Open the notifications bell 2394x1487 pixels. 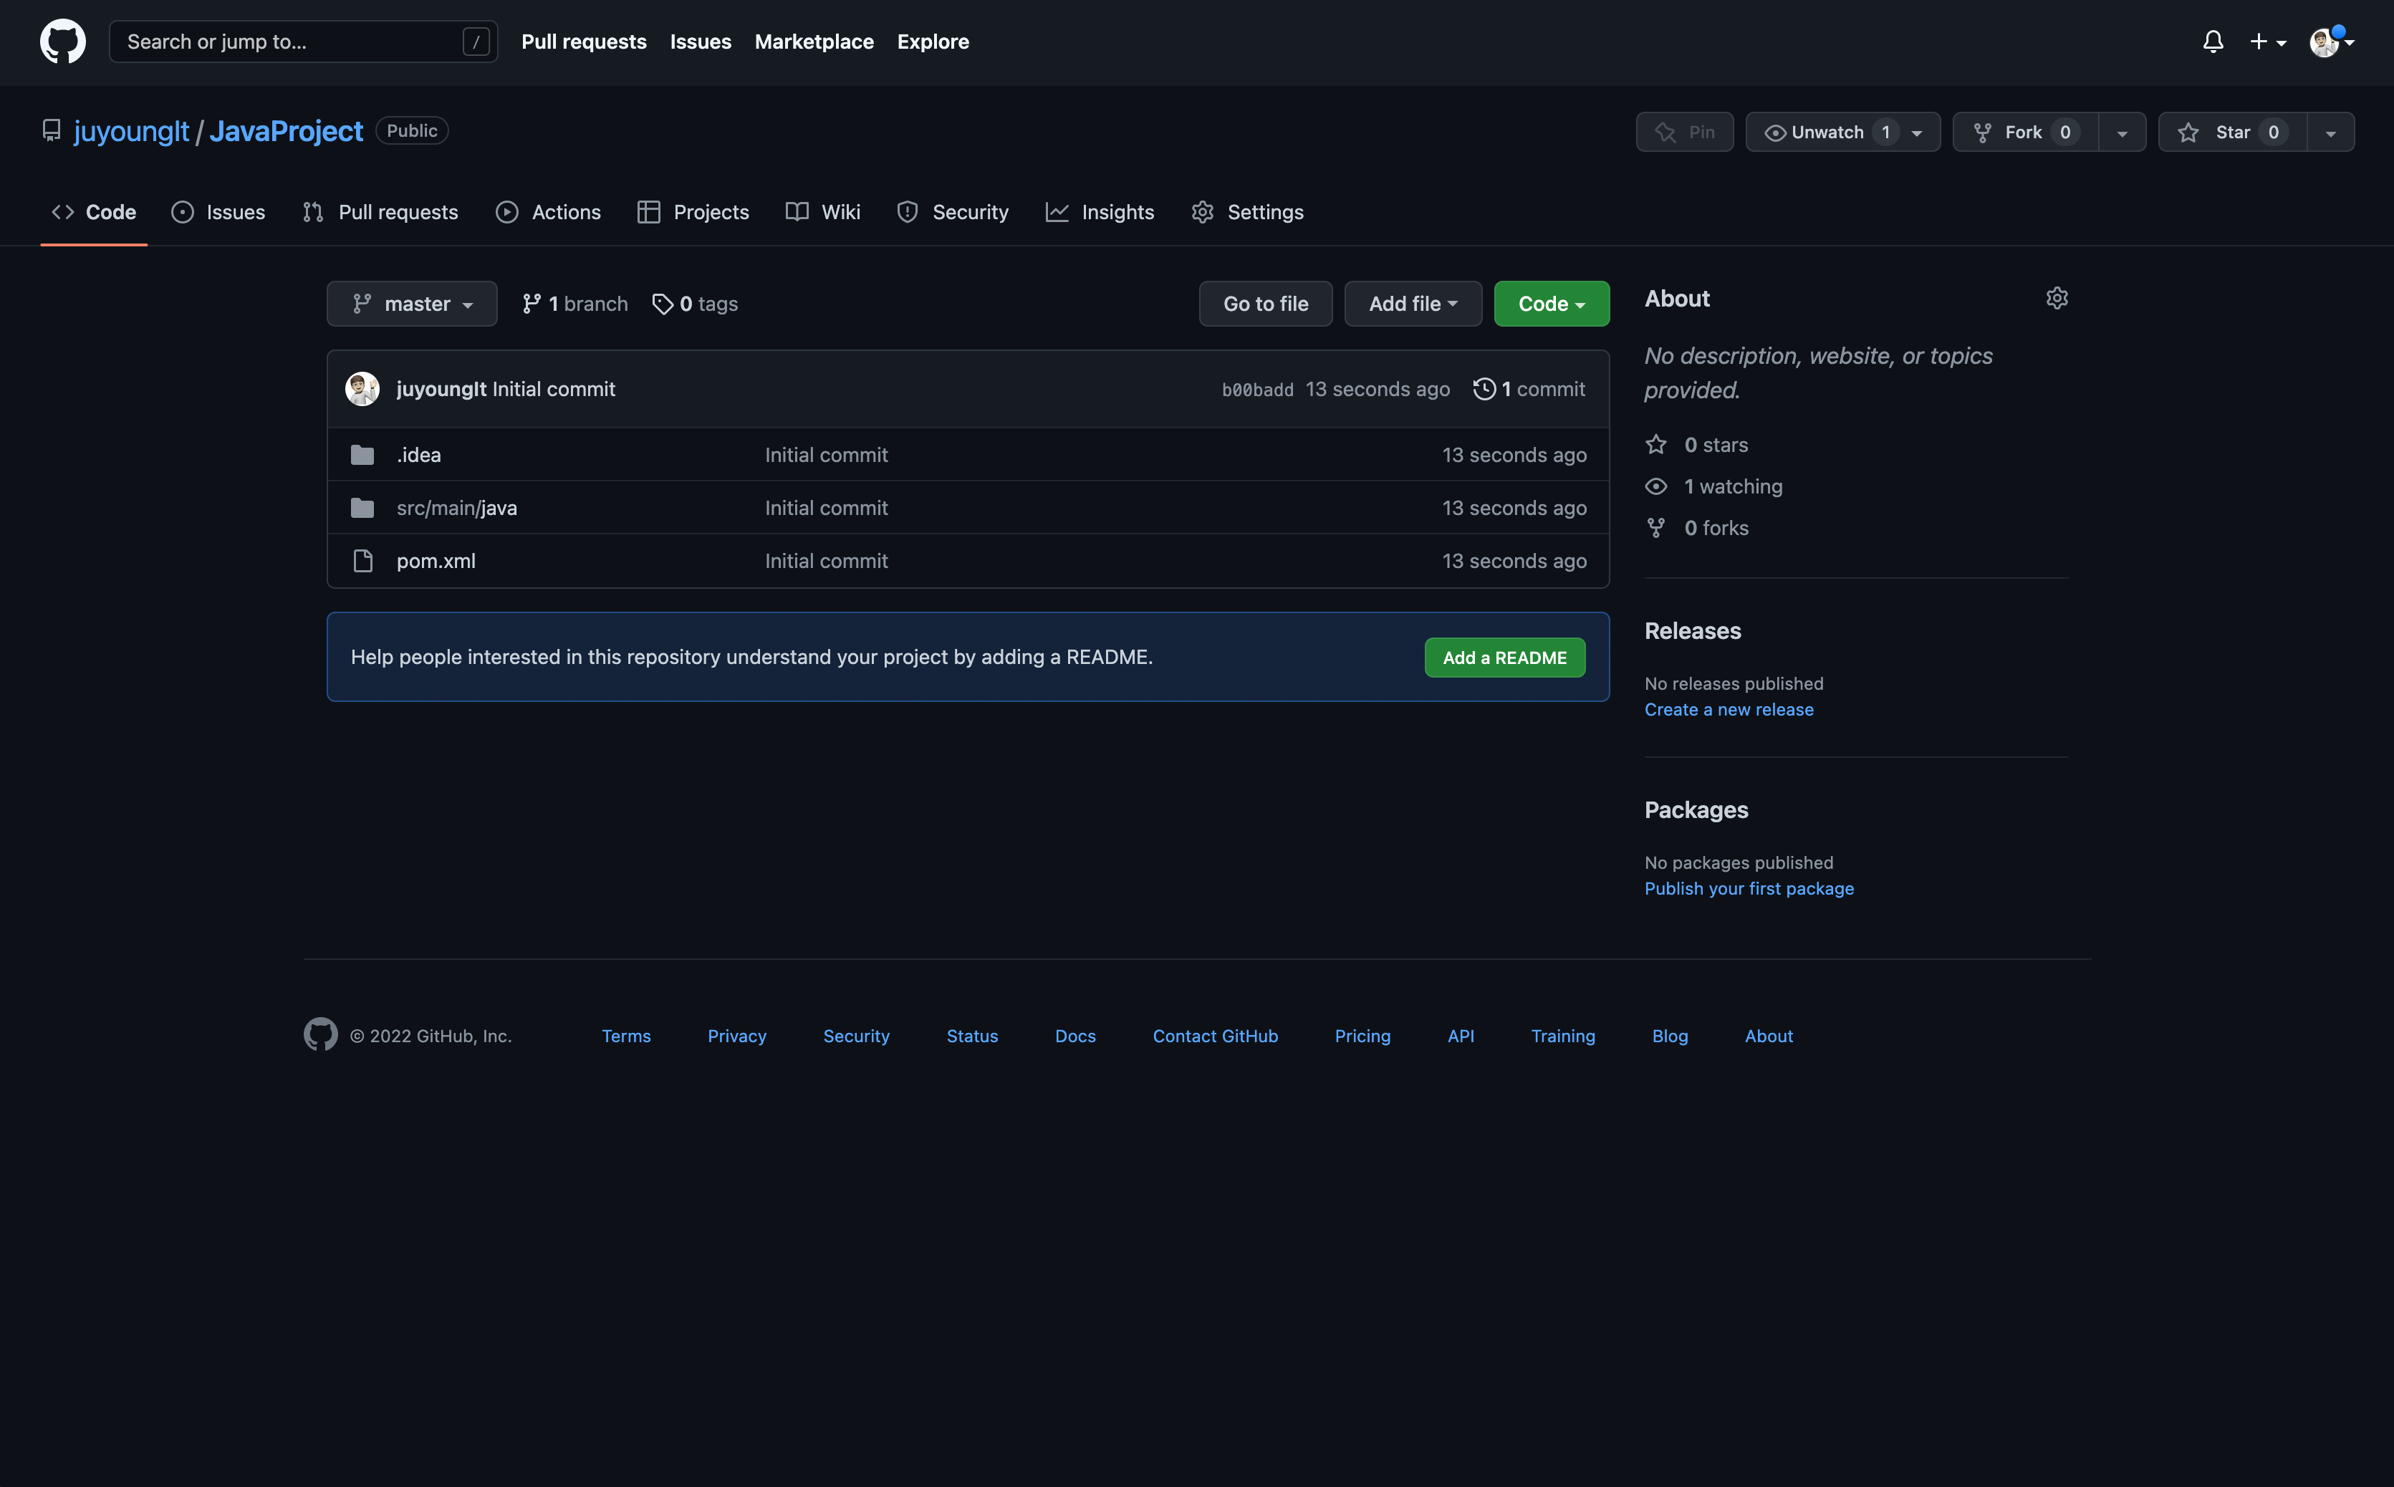click(2212, 42)
